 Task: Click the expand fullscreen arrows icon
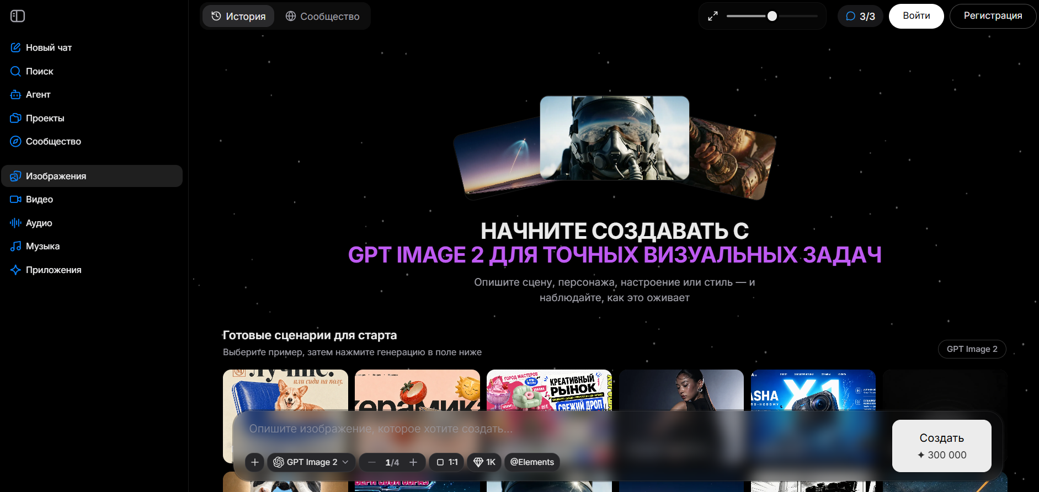point(713,16)
